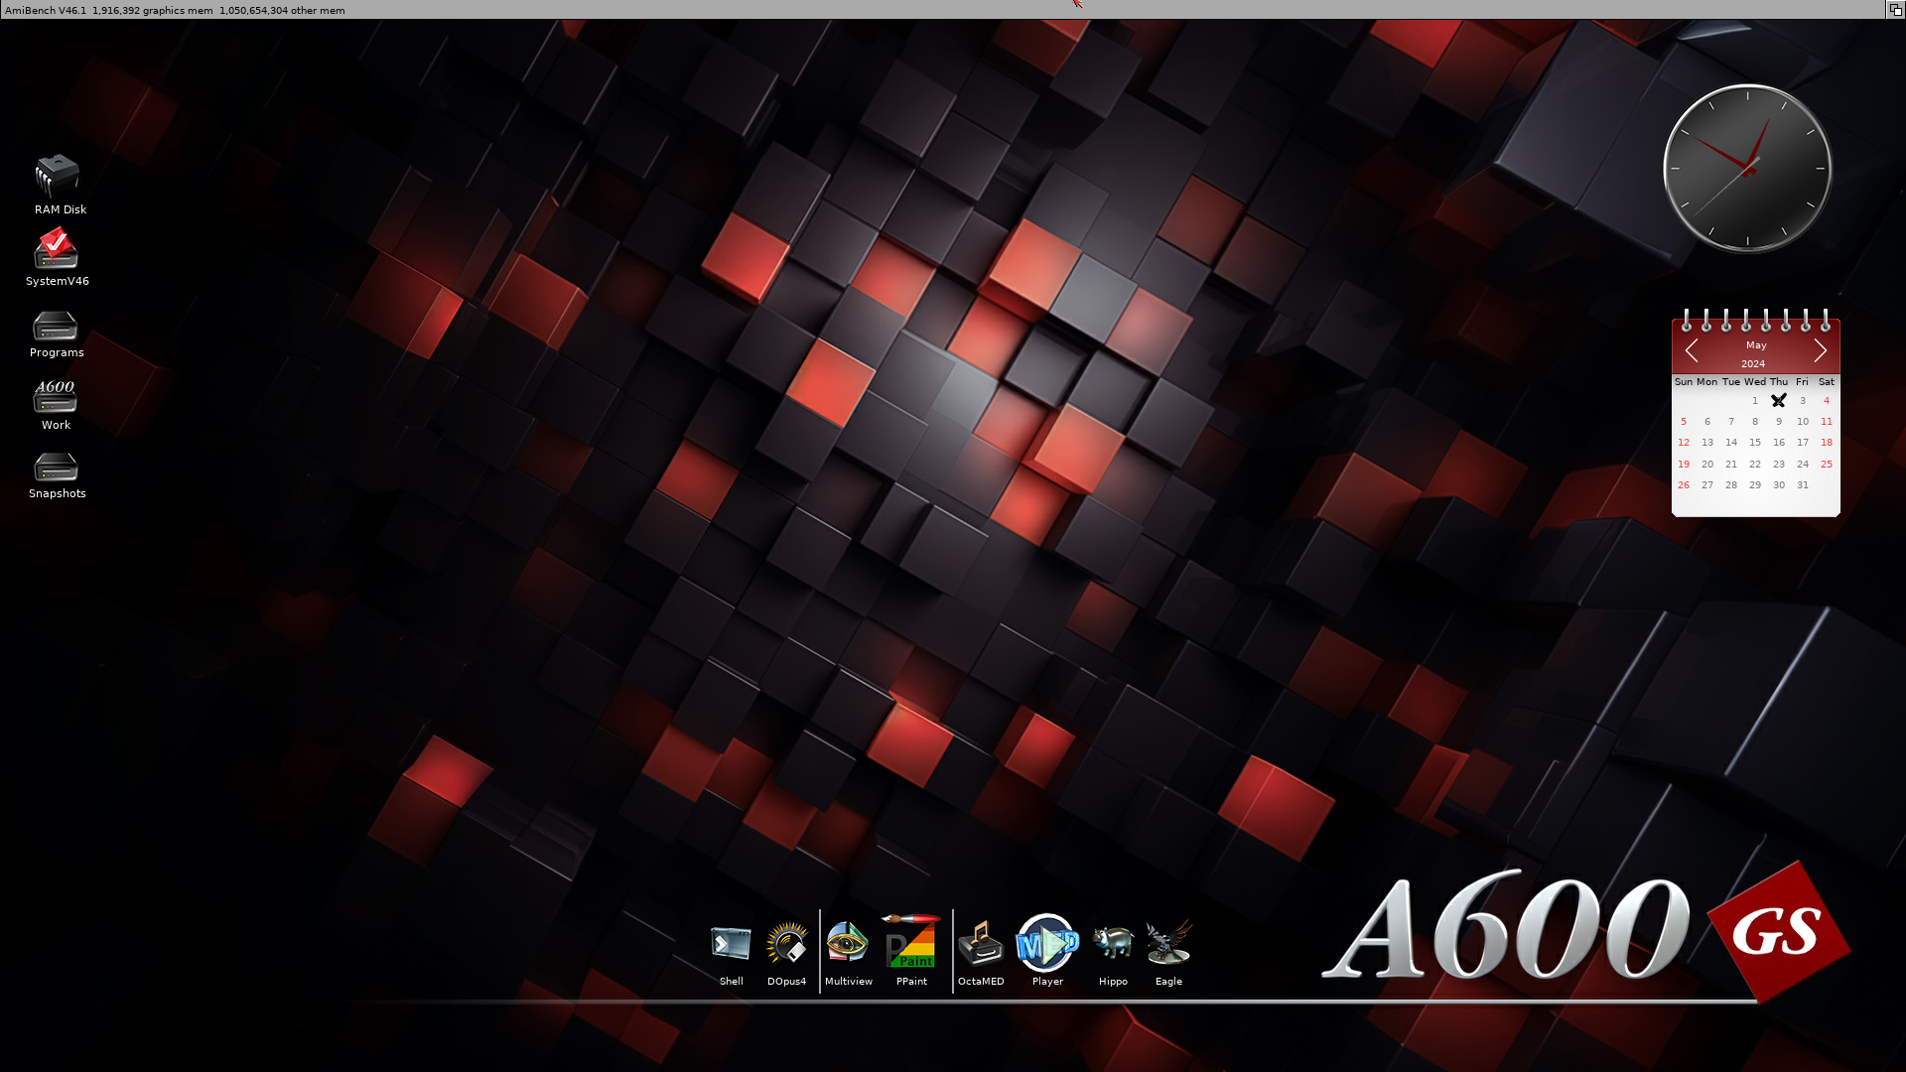Start PPaint from the dock
This screenshot has height=1072, width=1906.
coord(911,941)
